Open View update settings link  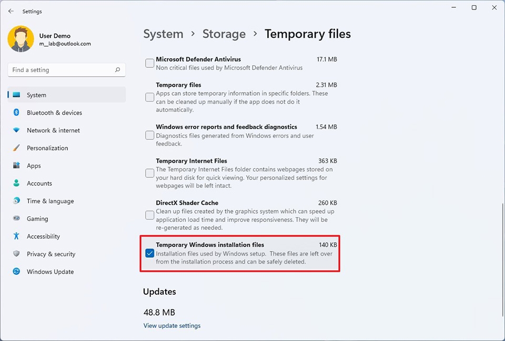pyautogui.click(x=172, y=325)
